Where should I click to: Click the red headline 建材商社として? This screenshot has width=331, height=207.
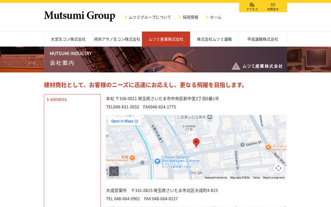pyautogui.click(x=145, y=85)
